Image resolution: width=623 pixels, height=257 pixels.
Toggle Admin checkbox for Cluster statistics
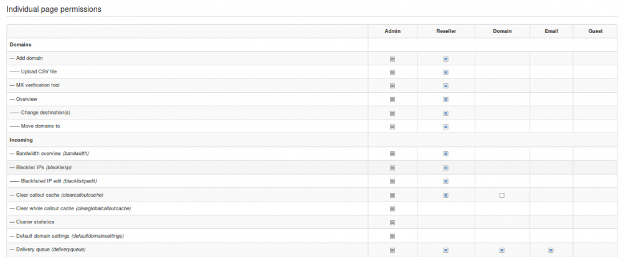392,222
